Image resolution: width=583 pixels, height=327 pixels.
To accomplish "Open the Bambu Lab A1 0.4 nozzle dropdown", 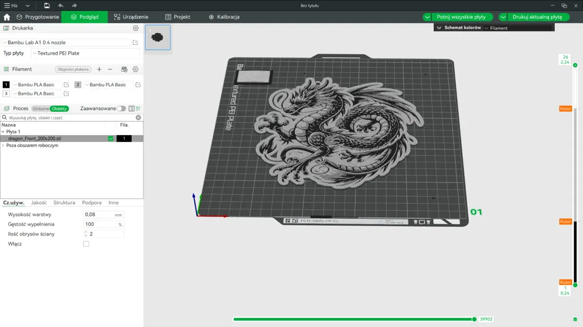I will click(66, 42).
